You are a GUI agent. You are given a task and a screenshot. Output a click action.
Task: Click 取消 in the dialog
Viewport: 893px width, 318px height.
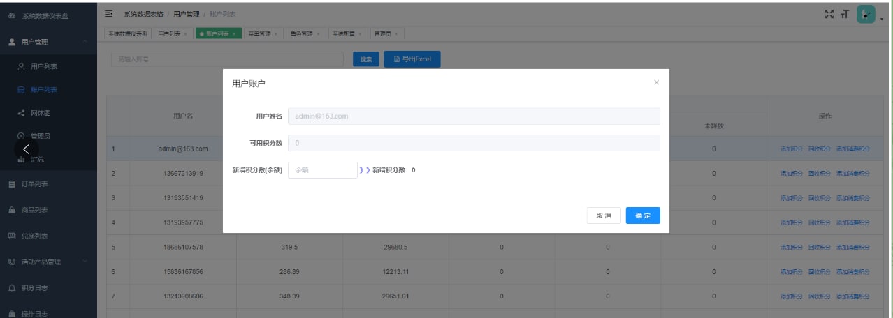click(x=604, y=215)
